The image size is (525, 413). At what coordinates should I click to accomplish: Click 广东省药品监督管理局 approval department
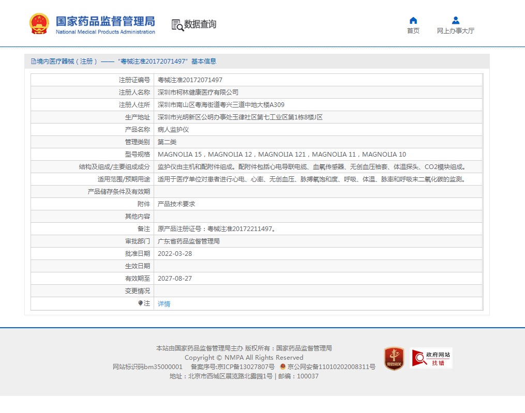pos(188,241)
